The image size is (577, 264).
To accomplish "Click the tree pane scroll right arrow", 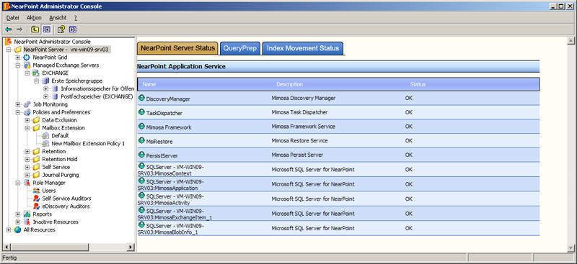I will (131, 247).
